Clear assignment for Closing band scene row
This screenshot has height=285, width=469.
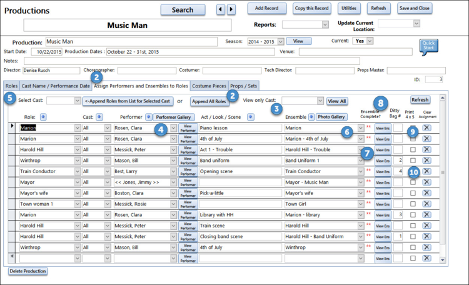(427, 236)
